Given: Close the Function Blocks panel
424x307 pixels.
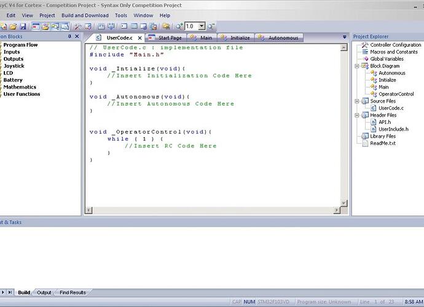Looking at the screenshot, I should click(x=77, y=36).
